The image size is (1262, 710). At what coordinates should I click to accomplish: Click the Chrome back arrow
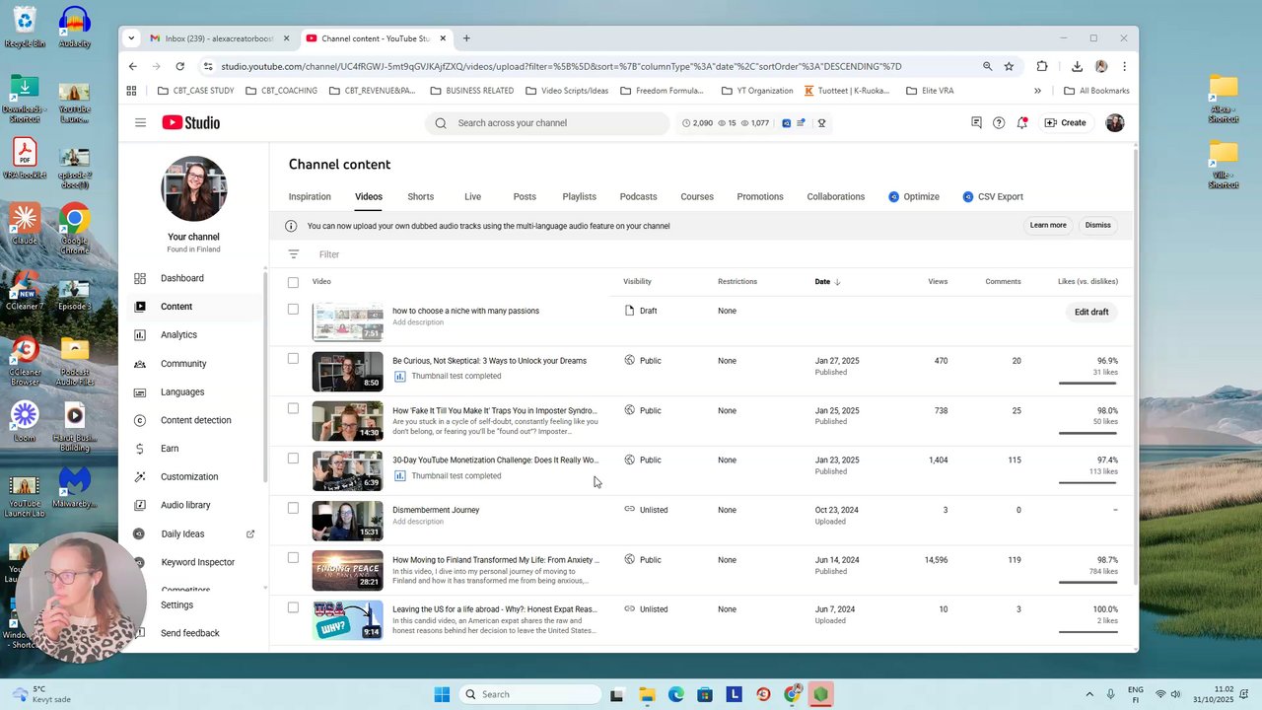click(x=132, y=66)
